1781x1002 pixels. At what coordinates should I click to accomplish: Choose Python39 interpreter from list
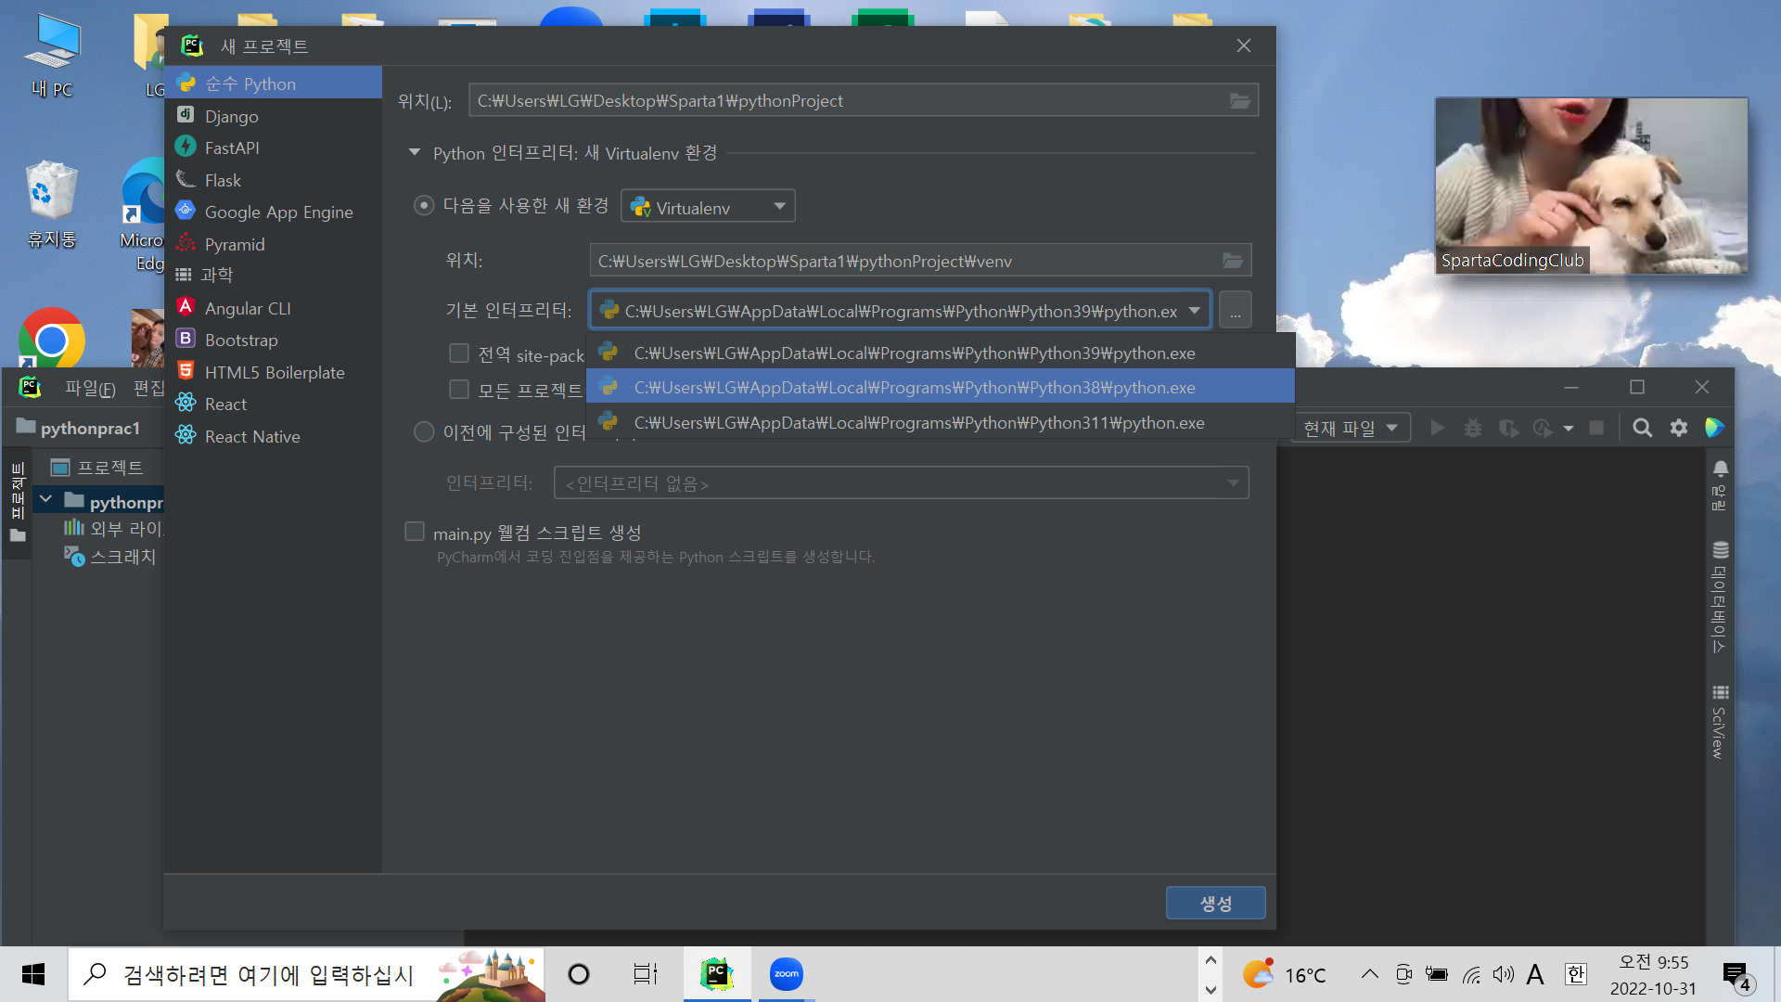[x=941, y=353]
